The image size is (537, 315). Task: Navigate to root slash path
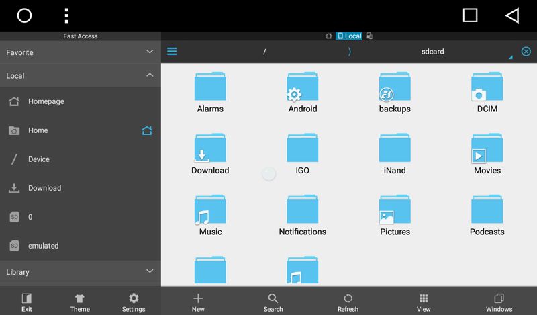[264, 52]
